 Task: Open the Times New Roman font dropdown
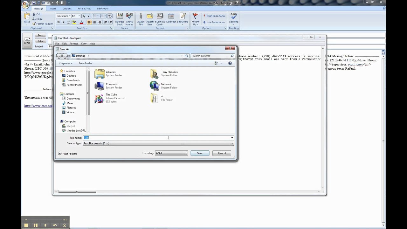pos(70,16)
